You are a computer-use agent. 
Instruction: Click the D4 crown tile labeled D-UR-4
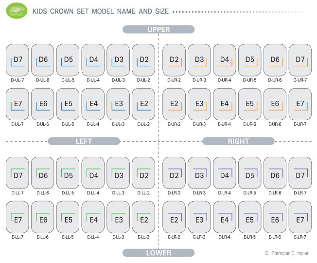pyautogui.click(x=225, y=59)
